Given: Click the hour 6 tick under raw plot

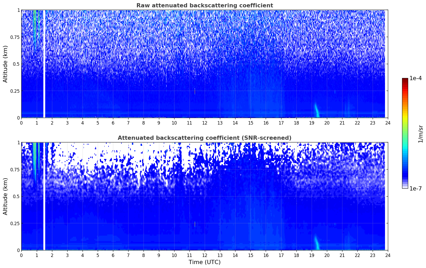Looking at the screenshot, I should (x=113, y=123).
